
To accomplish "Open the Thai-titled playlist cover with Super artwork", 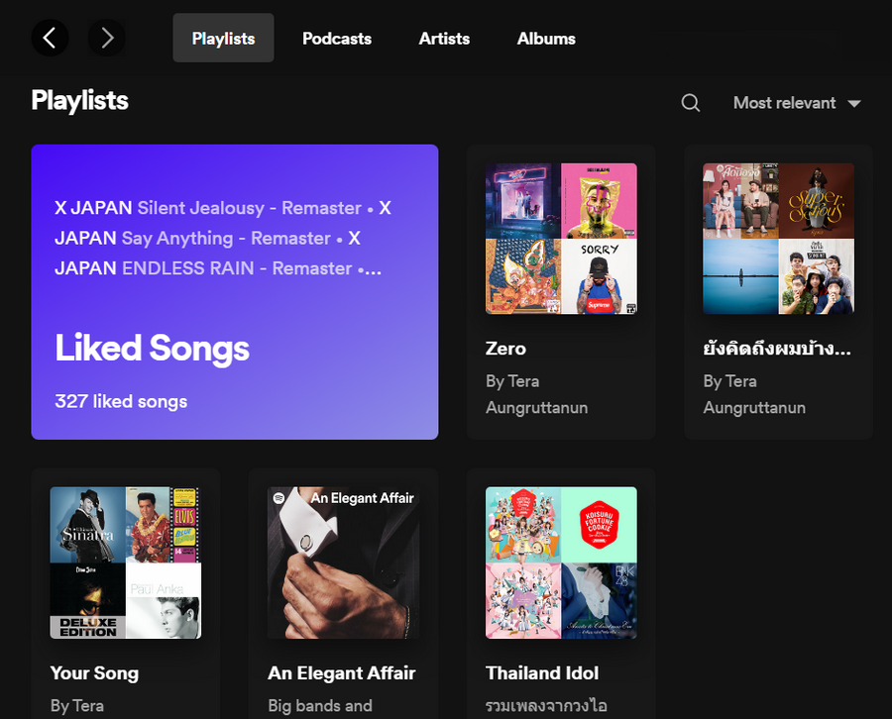I will [x=778, y=239].
